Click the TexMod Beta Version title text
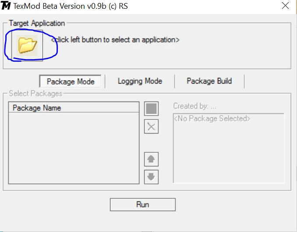Screen dimensions: 297x232 click(71, 7)
